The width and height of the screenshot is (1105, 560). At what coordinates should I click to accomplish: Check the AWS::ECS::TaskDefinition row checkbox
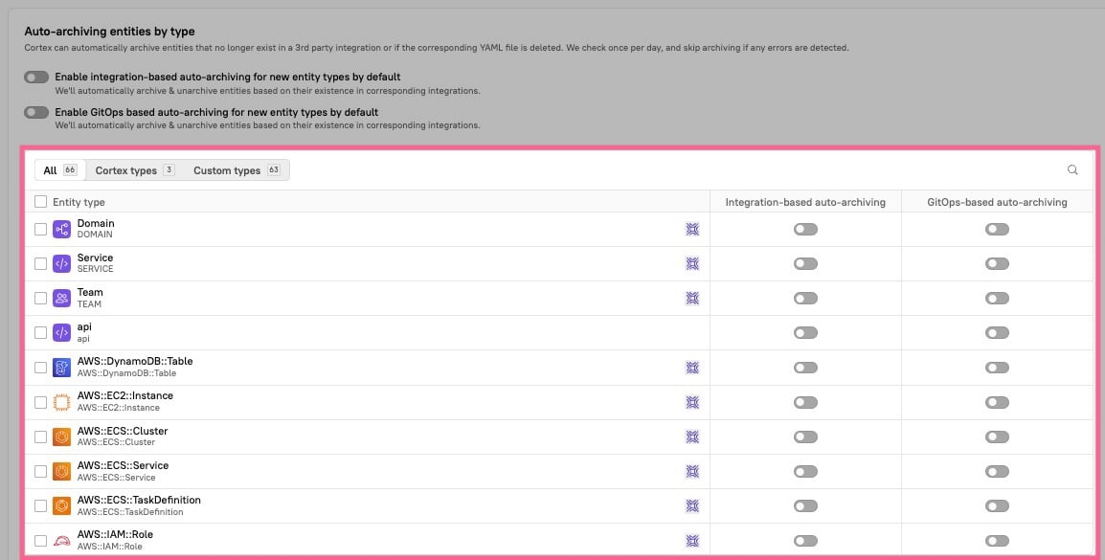pos(41,505)
